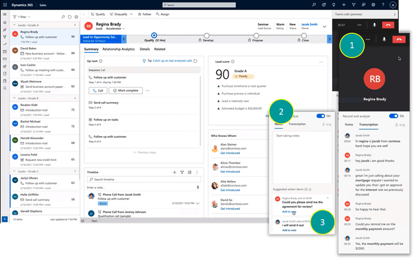Collapse the Leads—Grade B group
The height and width of the screenshot is (260, 415).
click(x=14, y=98)
